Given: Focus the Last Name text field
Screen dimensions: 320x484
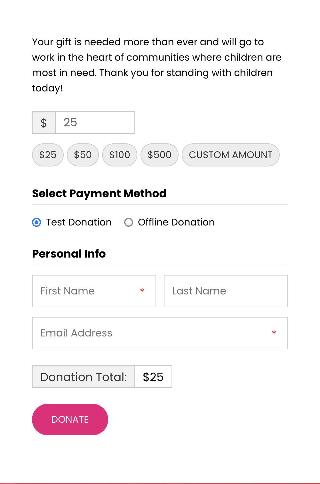Looking at the screenshot, I should pyautogui.click(x=226, y=291).
